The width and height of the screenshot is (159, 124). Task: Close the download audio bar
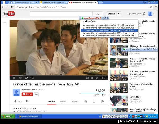(x=156, y=49)
